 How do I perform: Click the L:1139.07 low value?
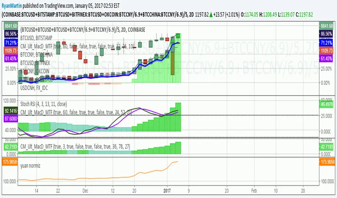(286, 14)
